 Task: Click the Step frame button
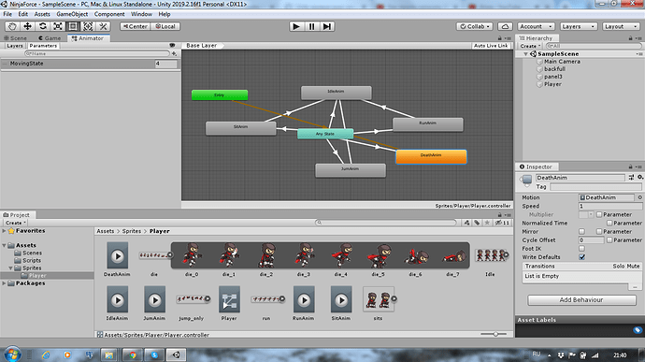pyautogui.click(x=327, y=26)
